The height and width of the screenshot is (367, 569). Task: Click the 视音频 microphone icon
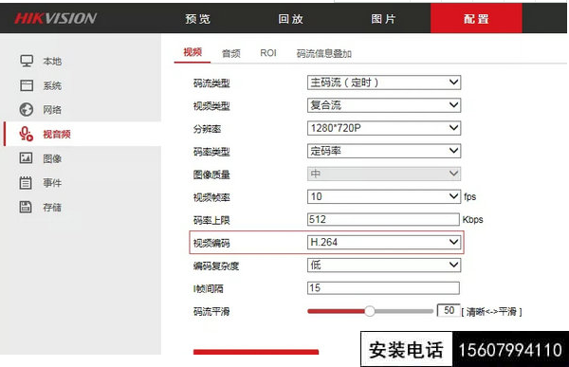coord(27,134)
